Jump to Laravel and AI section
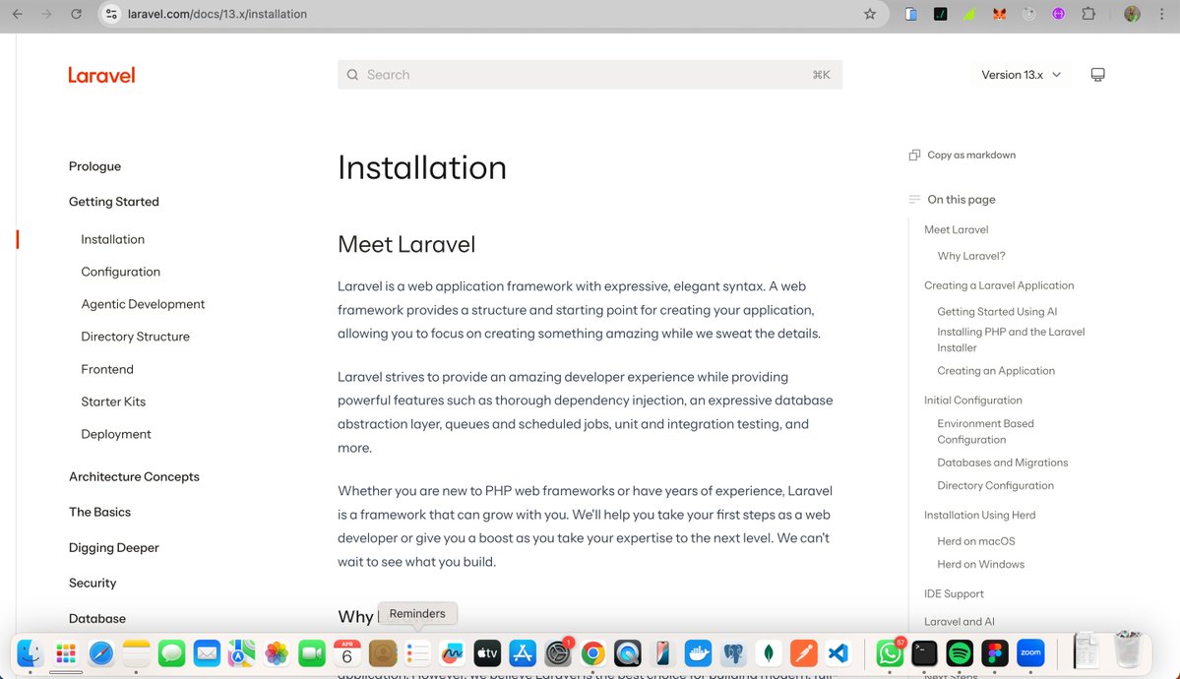Screen dimensions: 1180x679 click(959, 622)
